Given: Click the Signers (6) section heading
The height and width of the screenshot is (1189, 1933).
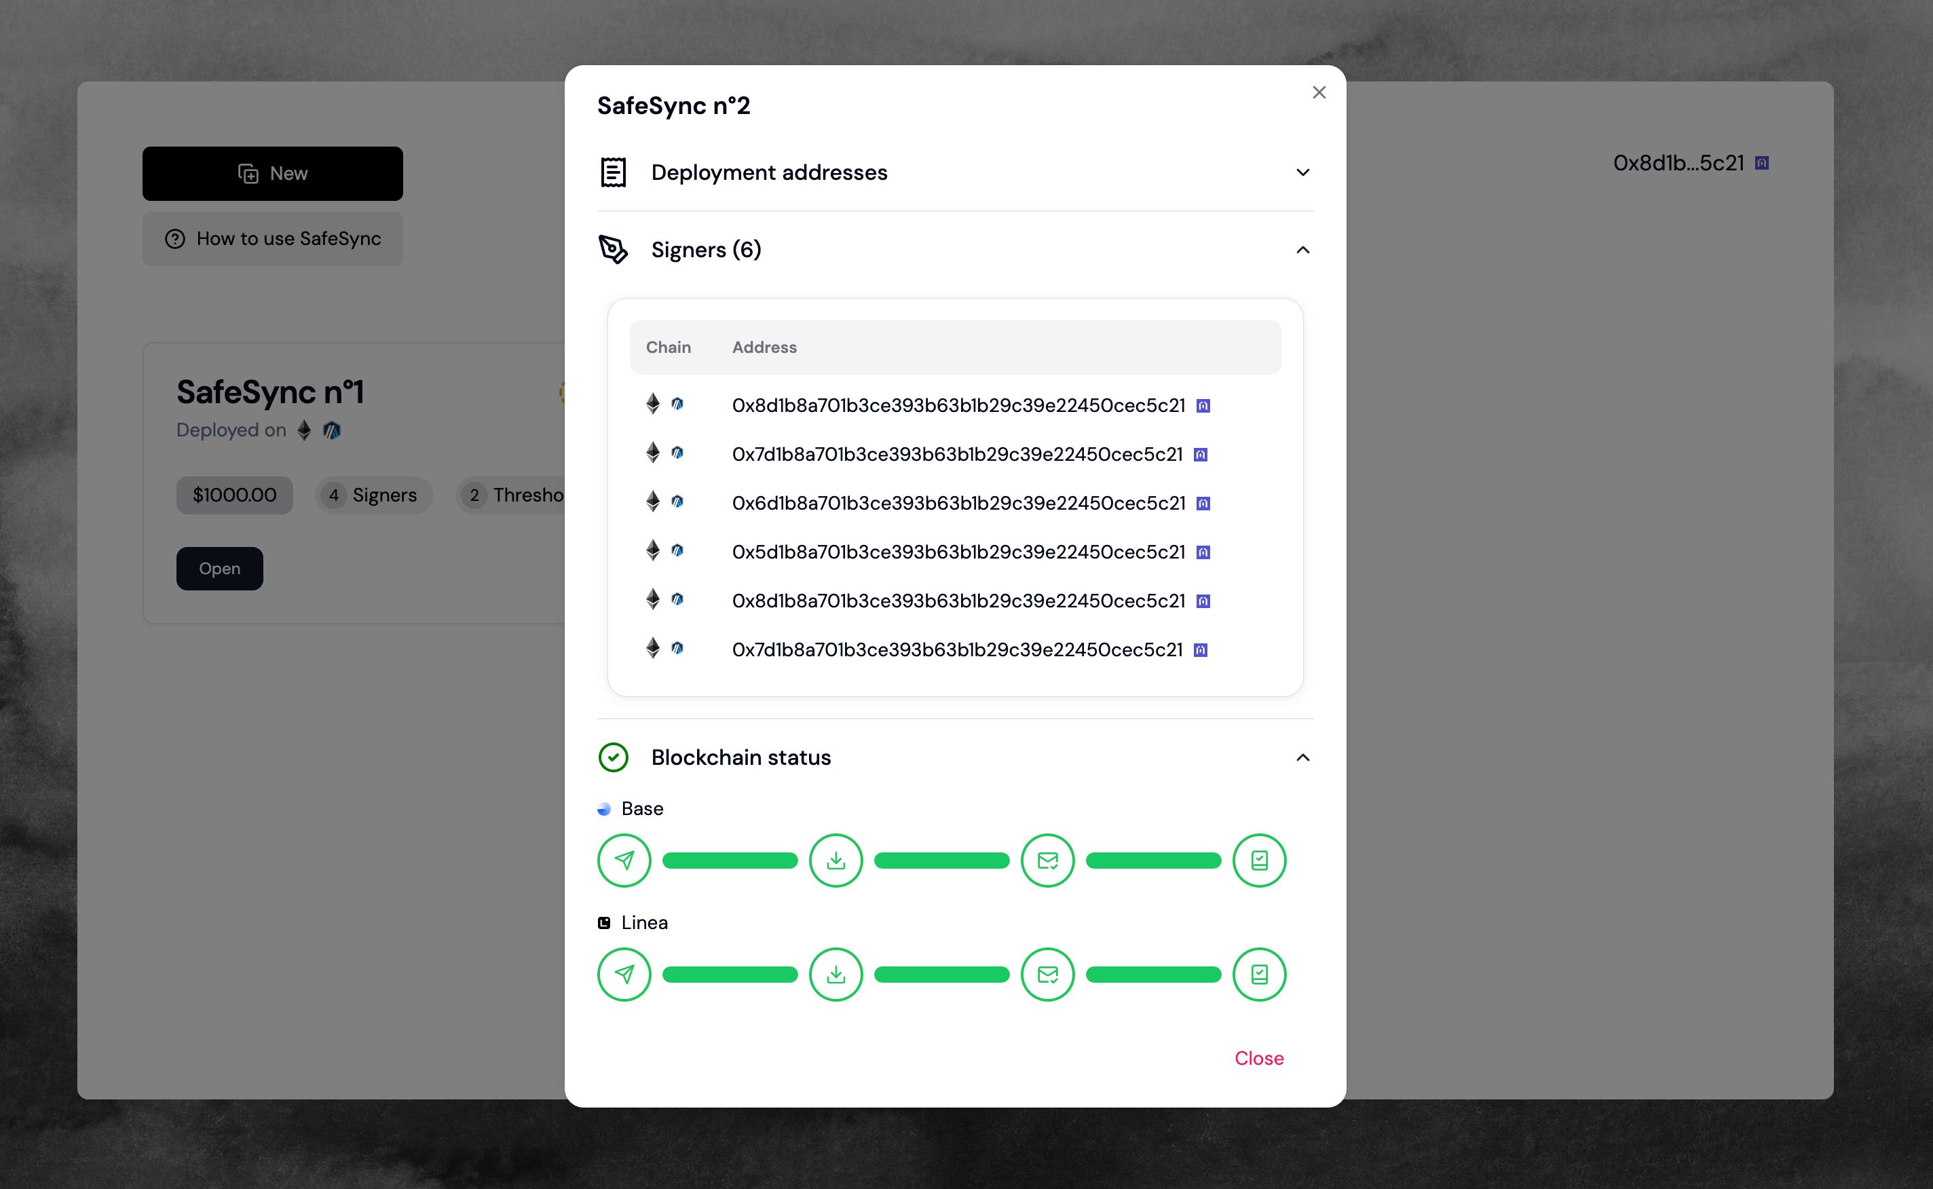Looking at the screenshot, I should (x=706, y=249).
